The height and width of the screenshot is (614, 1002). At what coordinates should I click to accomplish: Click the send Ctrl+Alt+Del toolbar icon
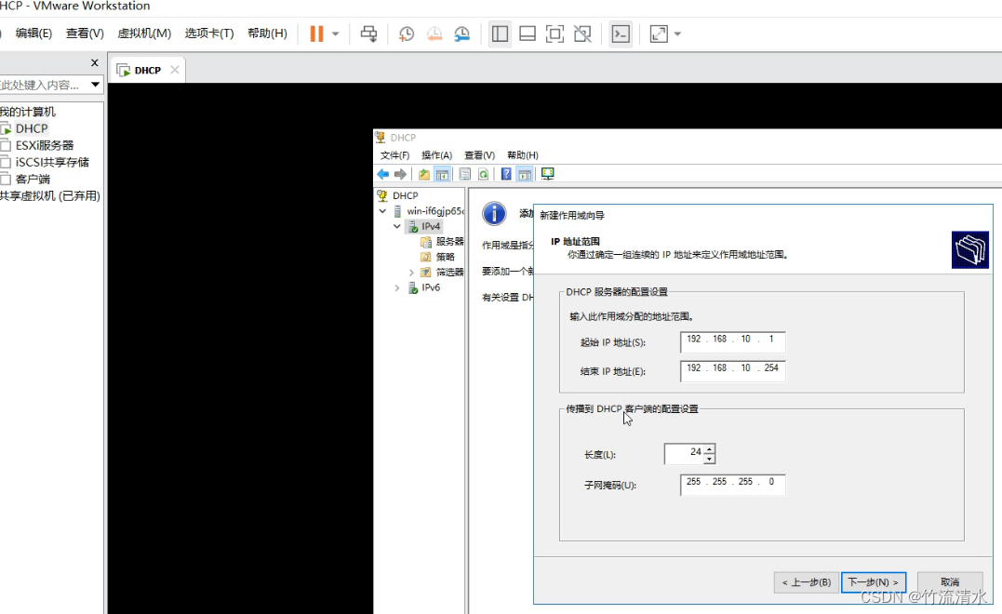(x=368, y=33)
